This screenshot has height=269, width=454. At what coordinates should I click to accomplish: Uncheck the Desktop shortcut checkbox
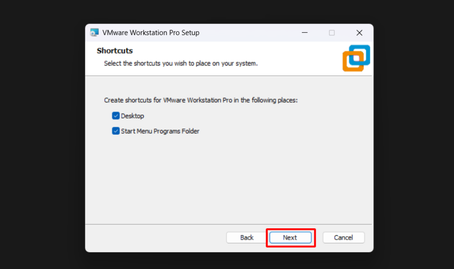(x=116, y=116)
